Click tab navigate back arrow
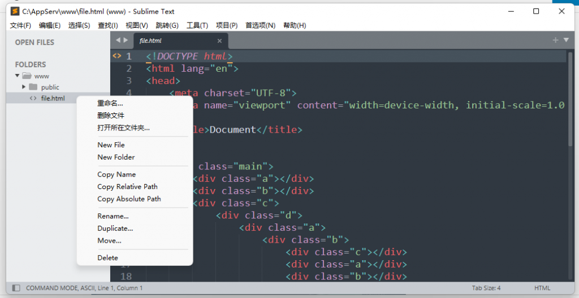The height and width of the screenshot is (298, 579). coord(118,40)
